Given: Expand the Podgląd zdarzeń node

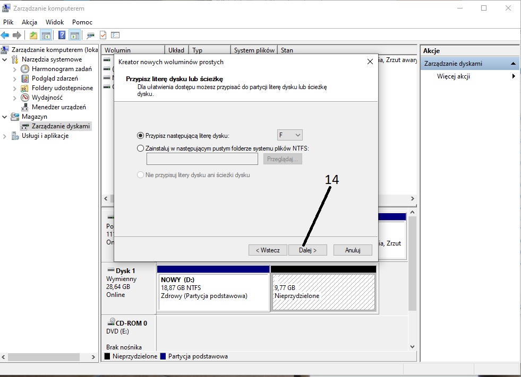Looking at the screenshot, I should (x=15, y=79).
